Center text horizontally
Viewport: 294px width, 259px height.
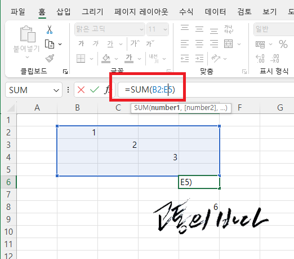(199, 44)
